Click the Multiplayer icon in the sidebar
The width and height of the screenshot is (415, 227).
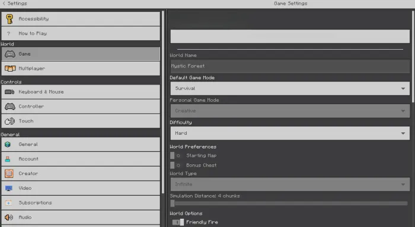(x=10, y=69)
